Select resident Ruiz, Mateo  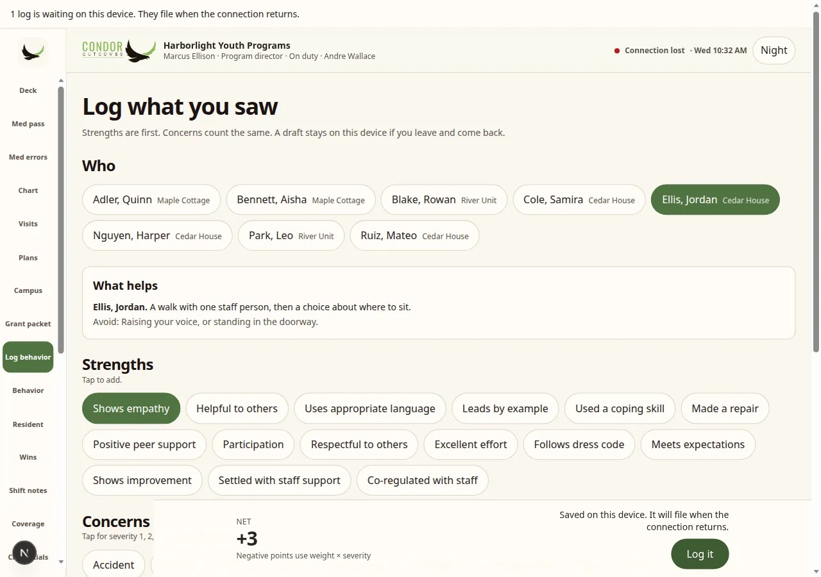(414, 236)
